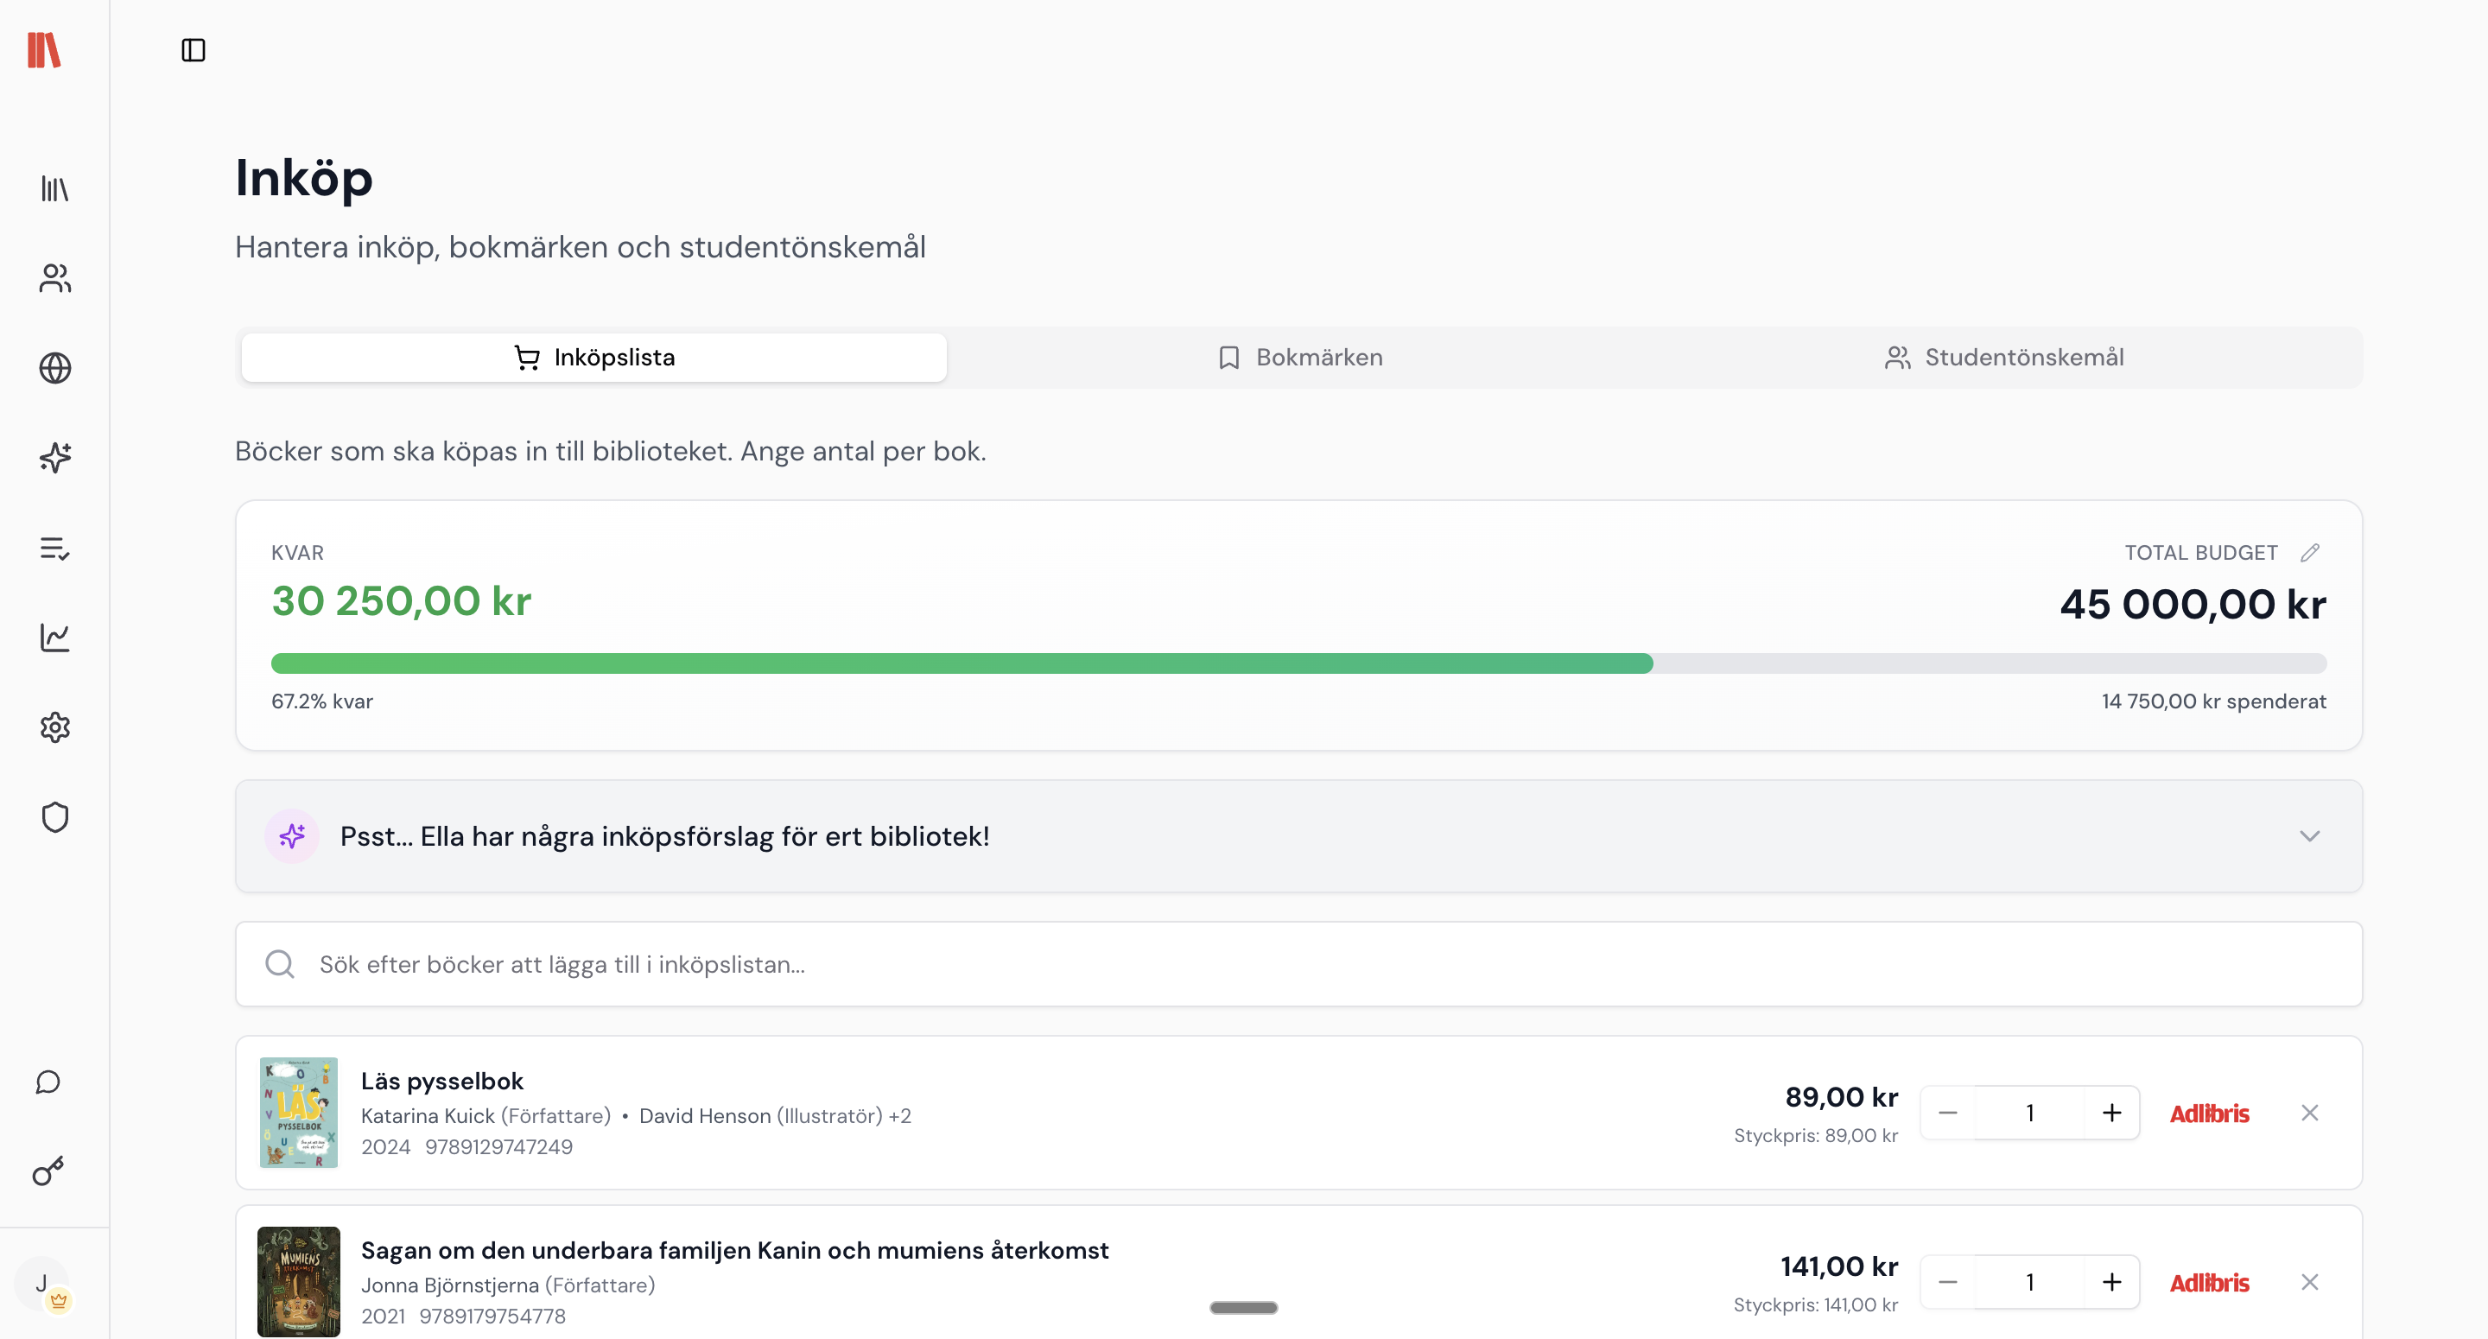Open the settings gear sidebar icon
2488x1339 pixels.
coord(55,727)
